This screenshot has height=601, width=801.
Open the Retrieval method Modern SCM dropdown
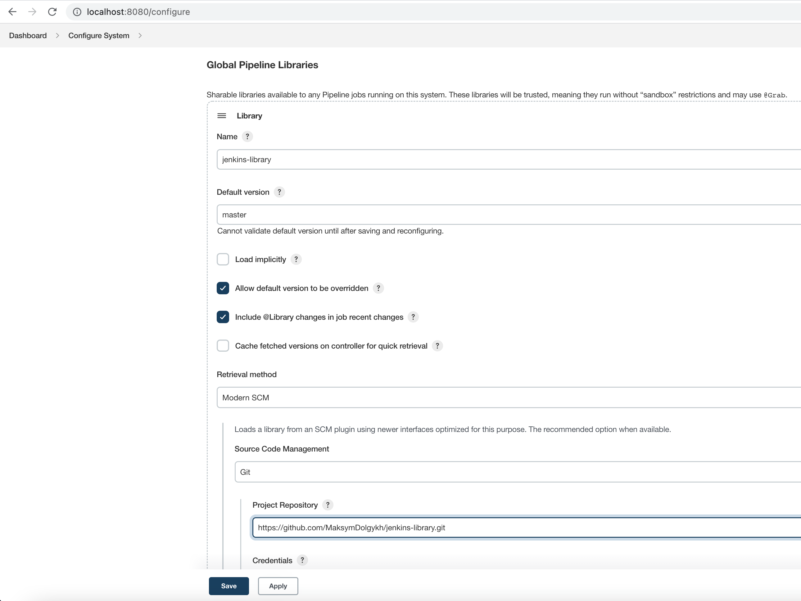coord(509,398)
